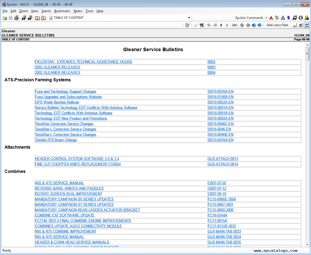This screenshot has height=255, width=311.
Task: Open the notepad tool dropdown arrow
Action: pyautogui.click(x=192, y=25)
